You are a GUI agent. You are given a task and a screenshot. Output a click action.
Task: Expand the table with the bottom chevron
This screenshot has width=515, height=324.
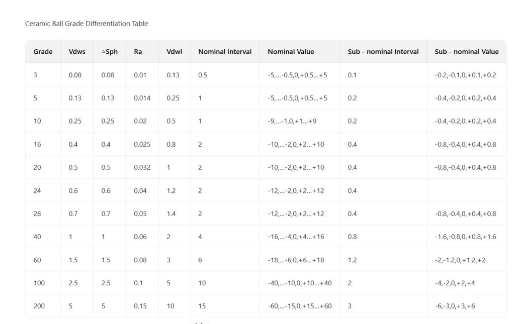click(199, 321)
